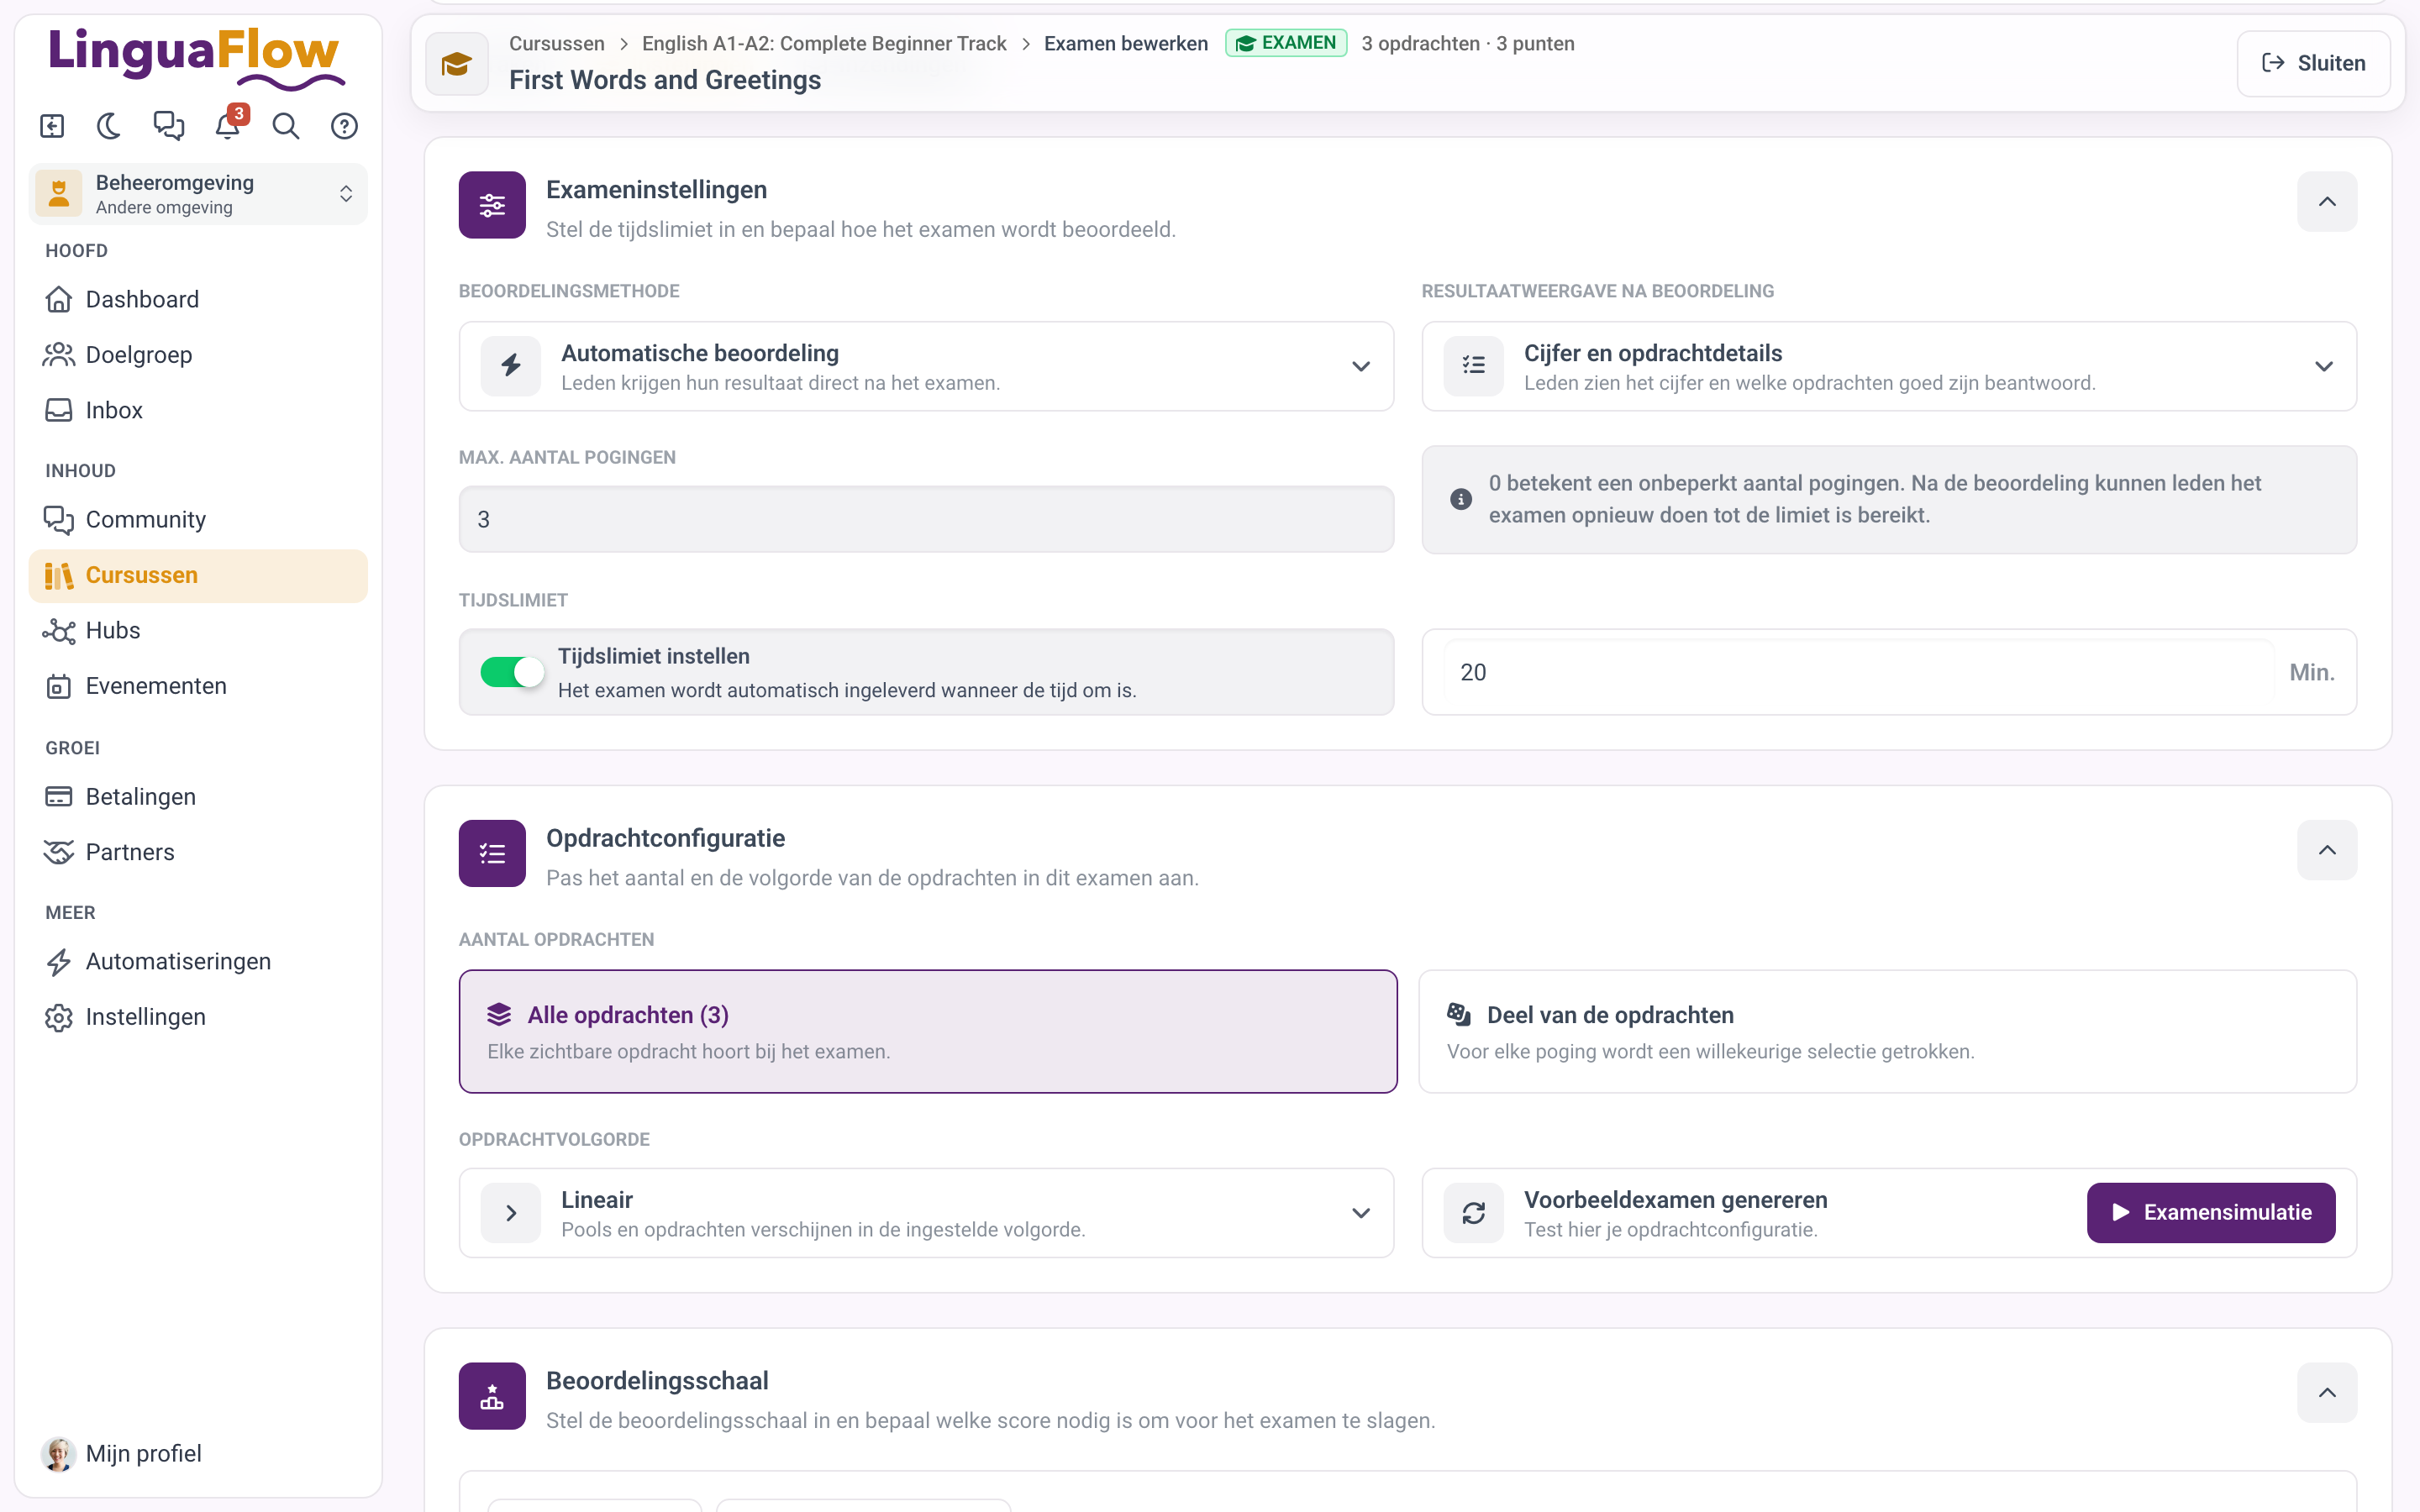Click the Mijn profiel avatar
Screen dimensions: 2420x1512
pos(58,1453)
